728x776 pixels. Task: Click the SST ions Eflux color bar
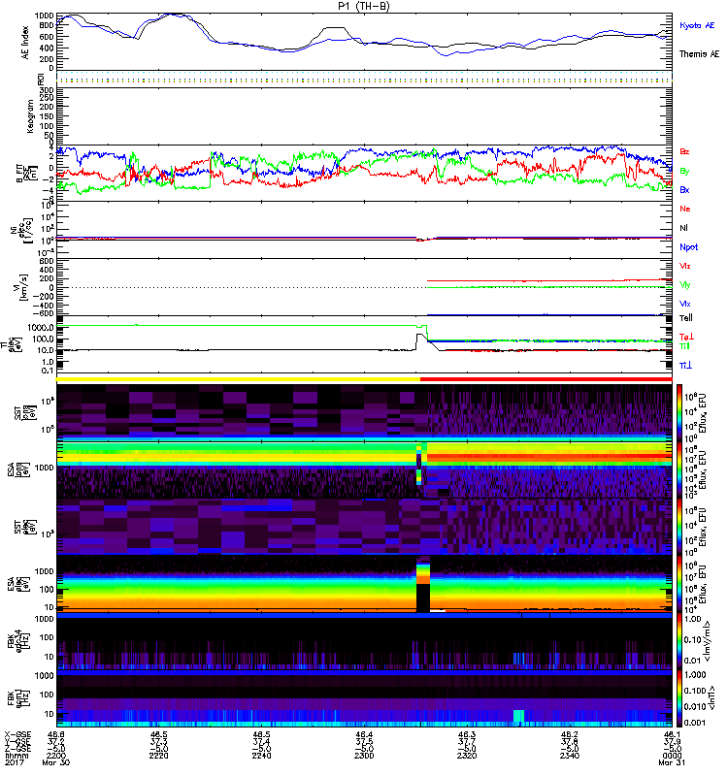click(x=679, y=412)
